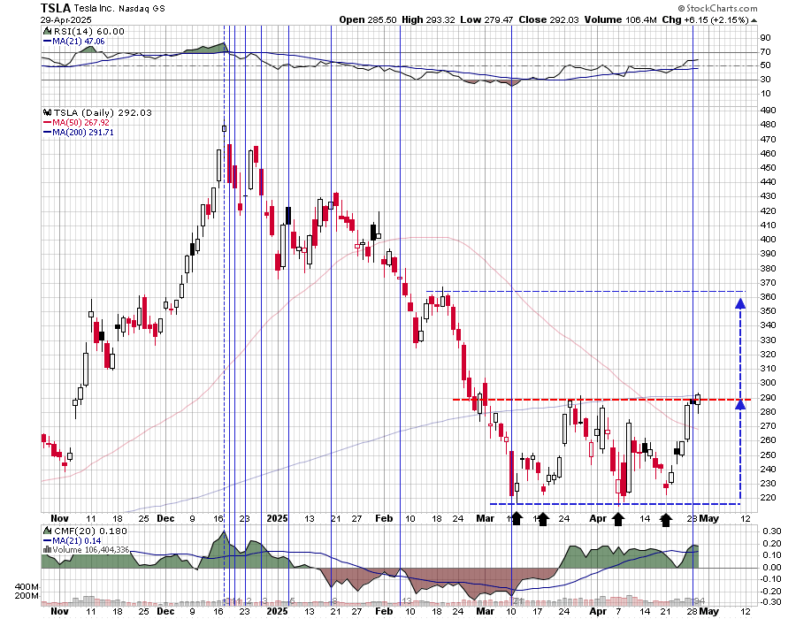Click the up-arrow marker under the April 21 bar
The height and width of the screenshot is (619, 796).
664,517
